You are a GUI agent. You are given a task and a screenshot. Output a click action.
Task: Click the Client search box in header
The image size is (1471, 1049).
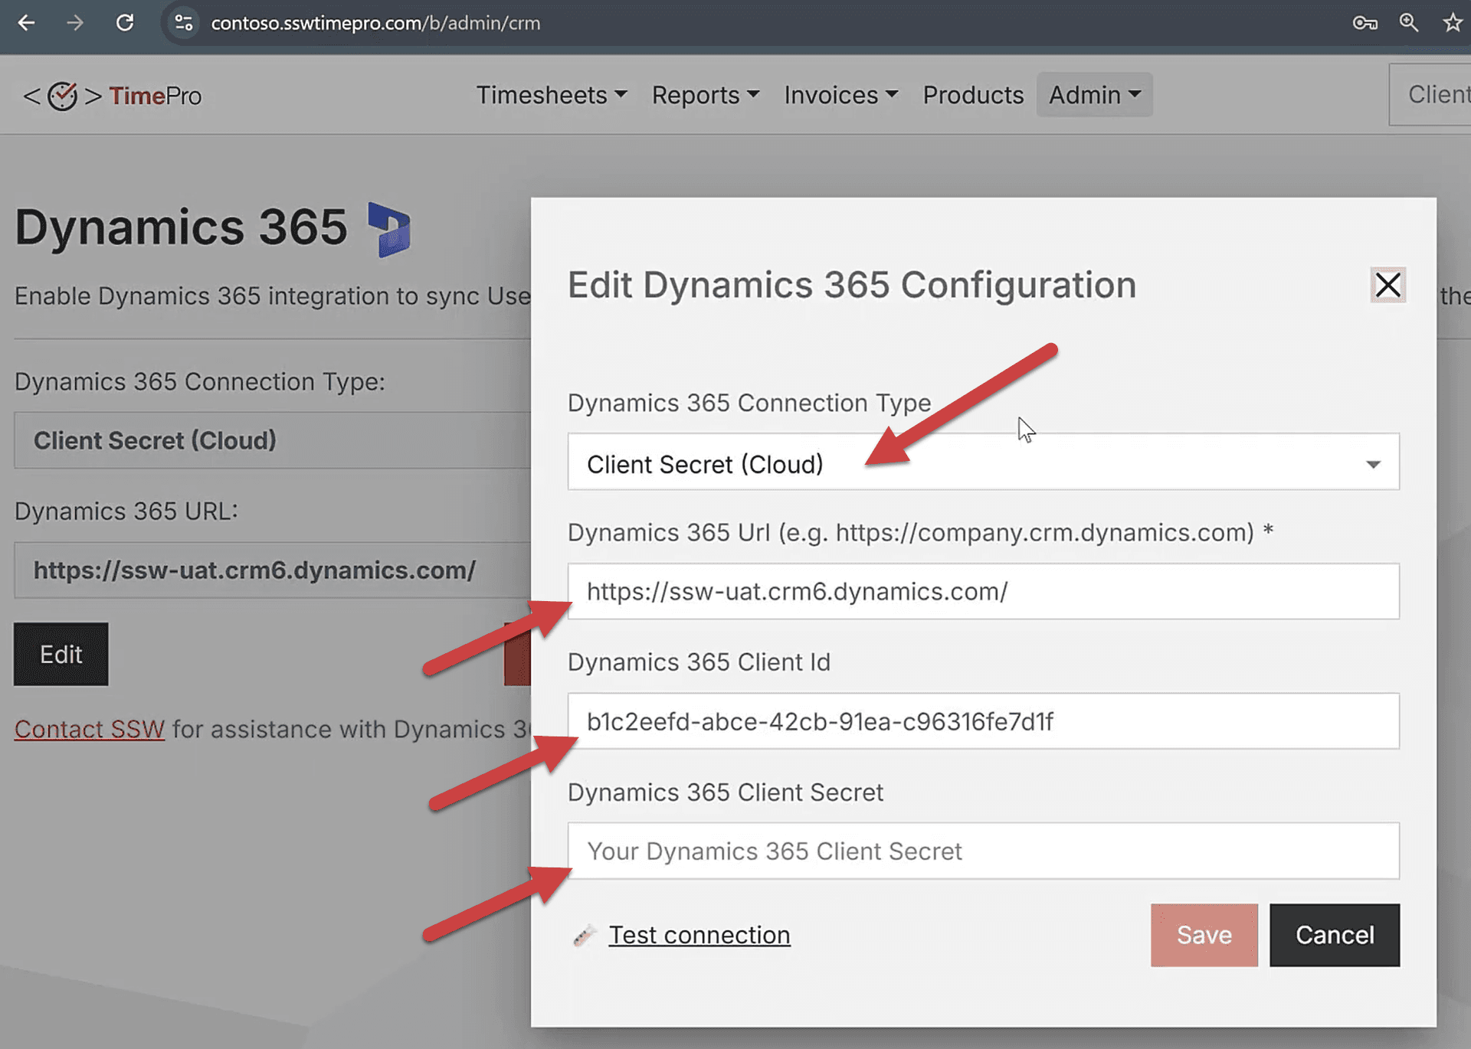(x=1430, y=95)
